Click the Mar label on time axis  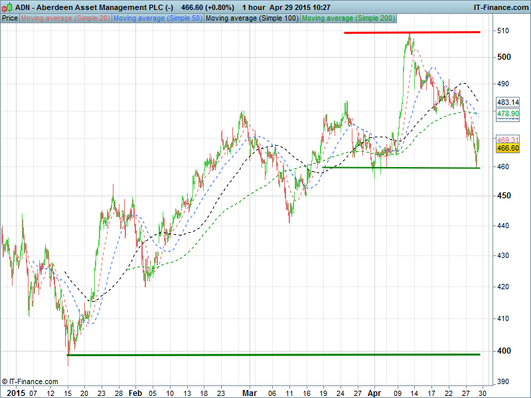[249, 392]
